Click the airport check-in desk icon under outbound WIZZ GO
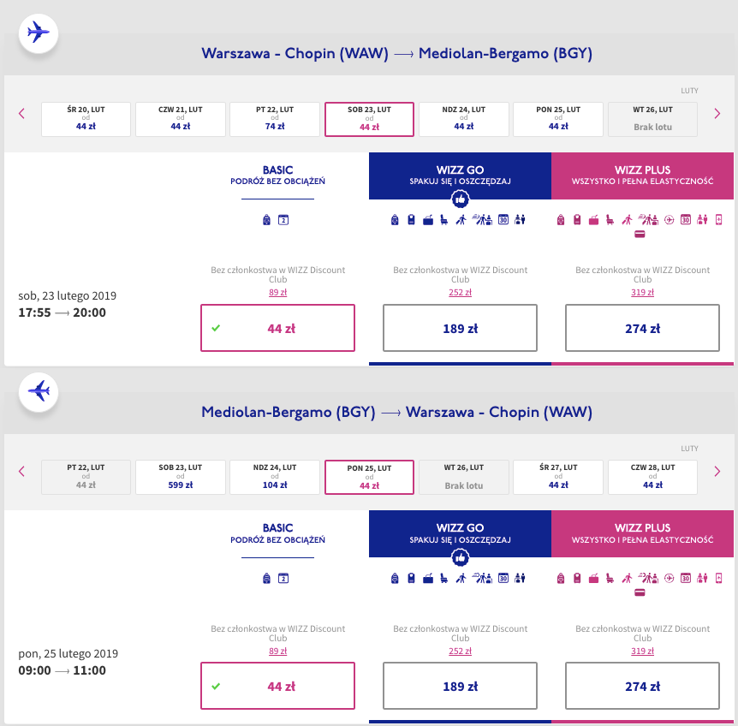The width and height of the screenshot is (738, 726). pos(482,220)
